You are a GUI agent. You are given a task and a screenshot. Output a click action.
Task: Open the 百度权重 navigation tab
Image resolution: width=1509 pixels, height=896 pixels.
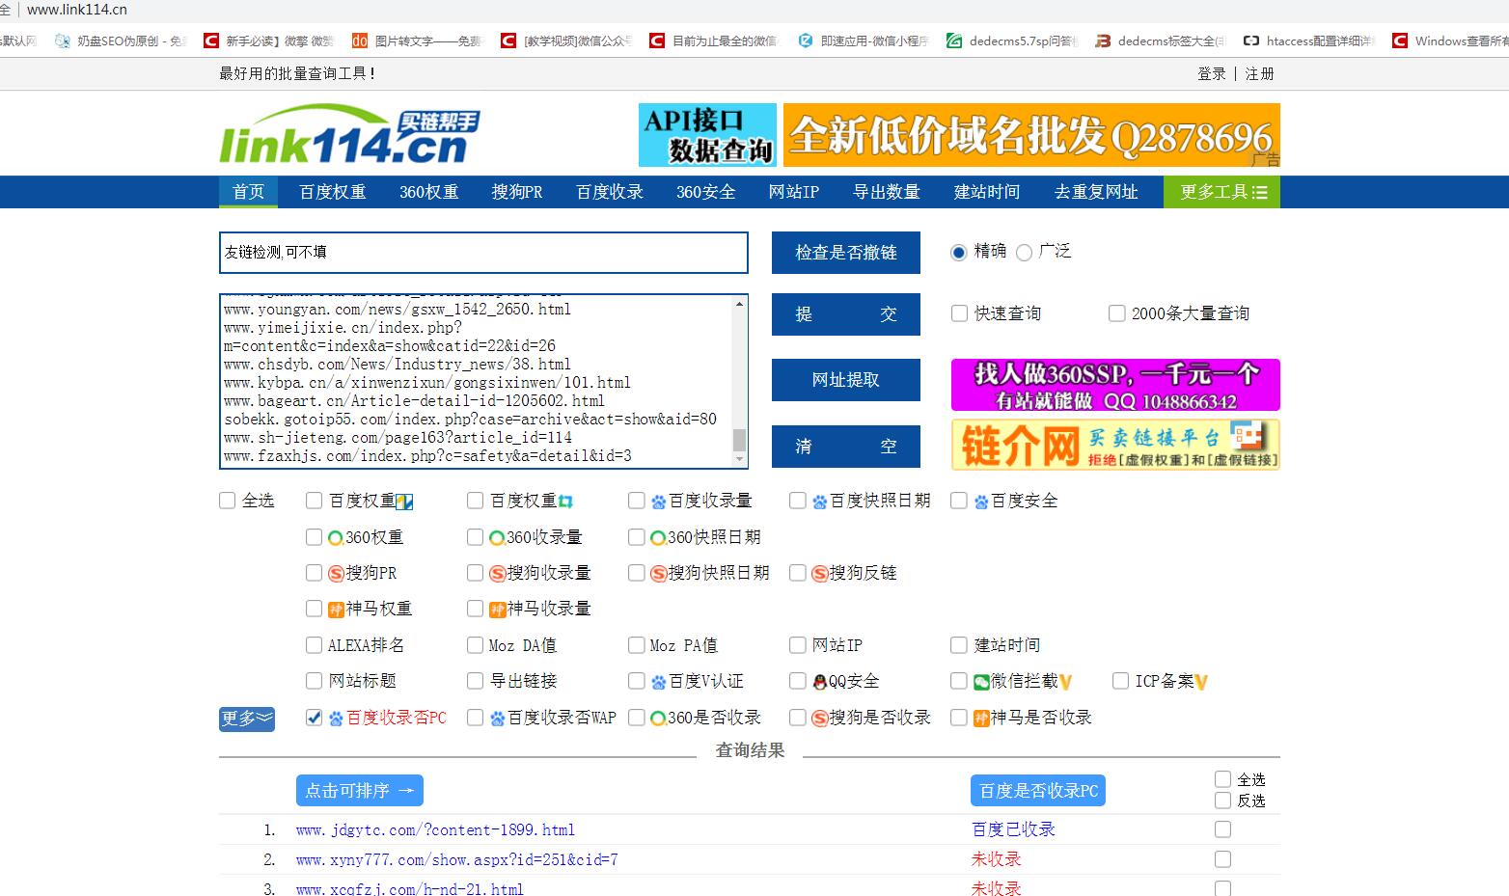(x=333, y=192)
